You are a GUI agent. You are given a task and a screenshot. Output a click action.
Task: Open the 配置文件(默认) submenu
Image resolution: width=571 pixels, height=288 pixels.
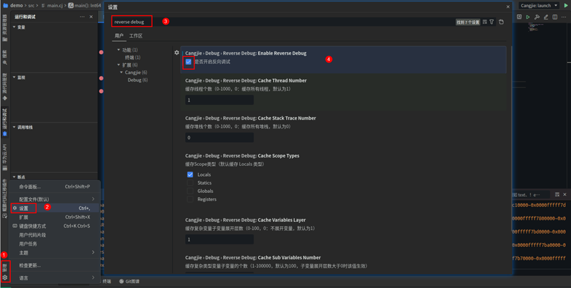55,199
